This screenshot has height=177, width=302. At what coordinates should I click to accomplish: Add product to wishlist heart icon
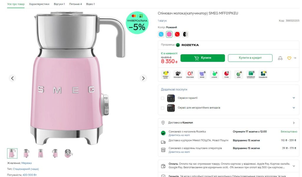click(289, 58)
